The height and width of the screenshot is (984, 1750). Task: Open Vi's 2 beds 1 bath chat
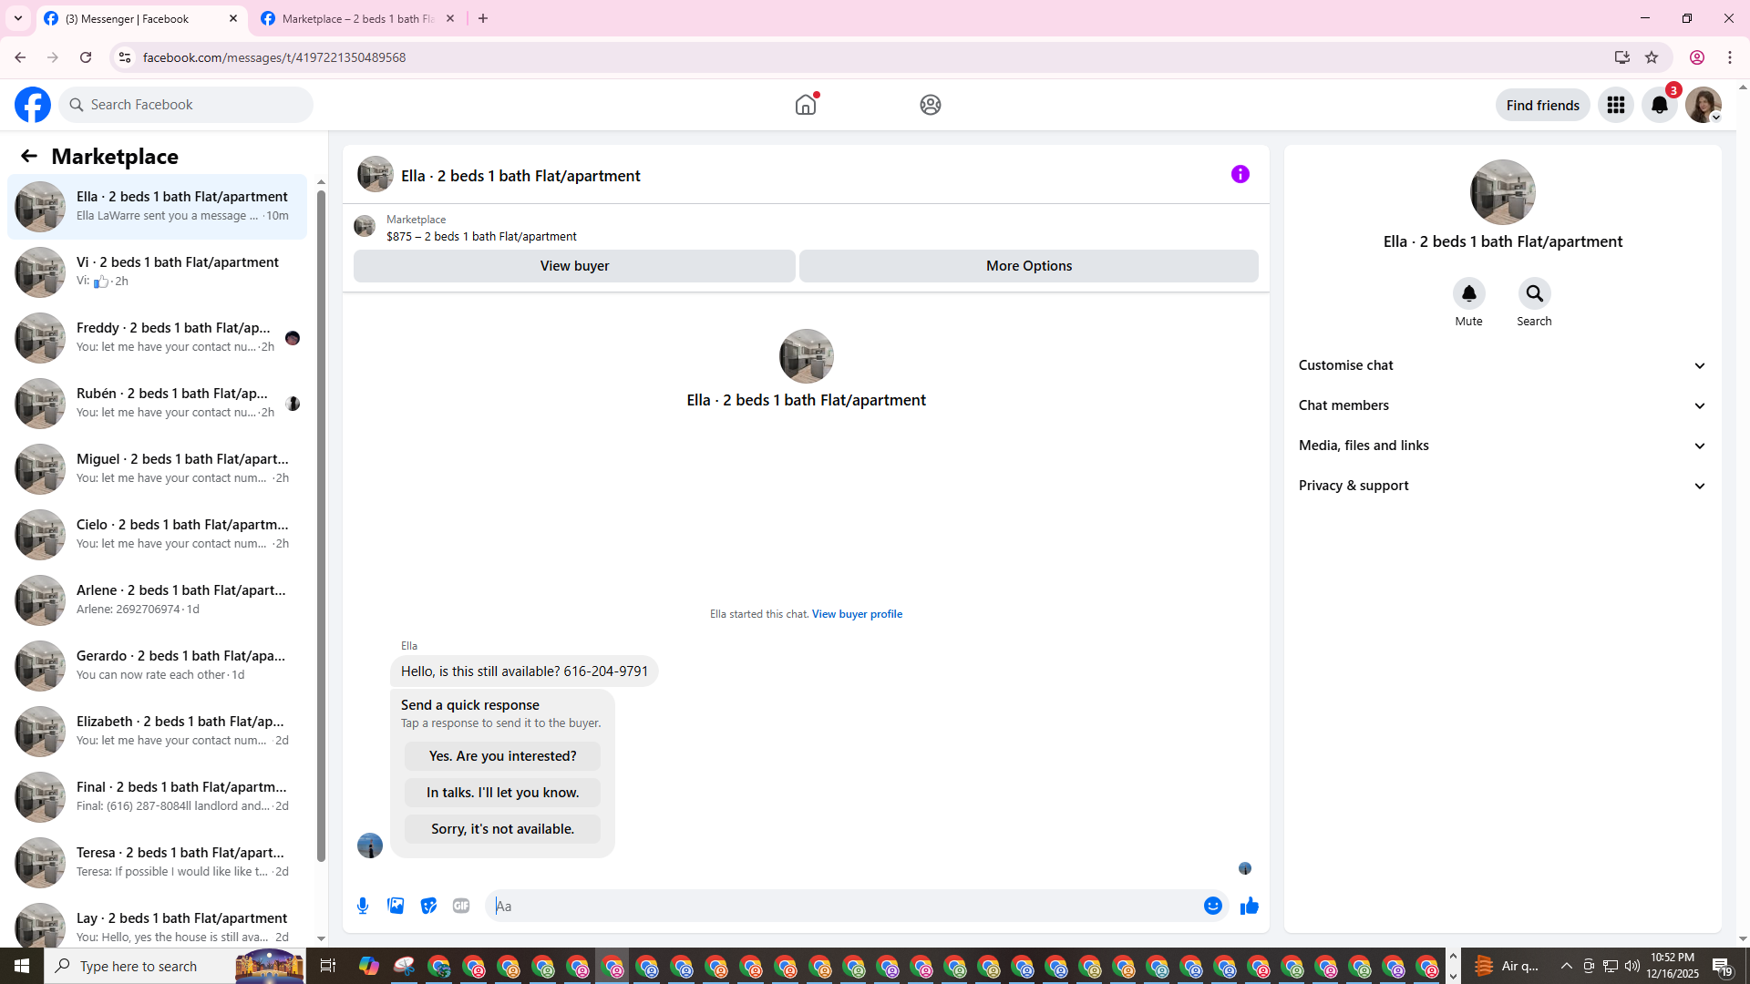[157, 272]
